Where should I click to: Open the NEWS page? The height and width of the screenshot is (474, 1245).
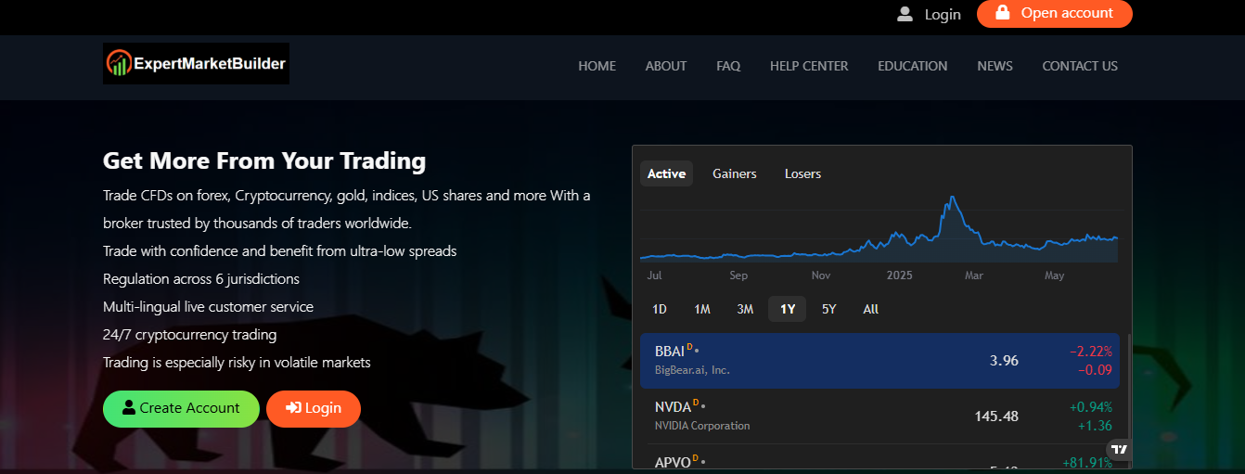pos(995,66)
